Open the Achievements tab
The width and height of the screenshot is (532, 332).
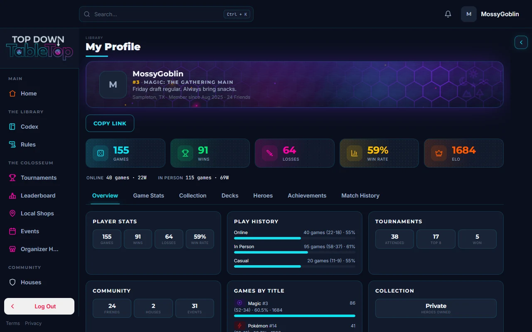coord(307,195)
